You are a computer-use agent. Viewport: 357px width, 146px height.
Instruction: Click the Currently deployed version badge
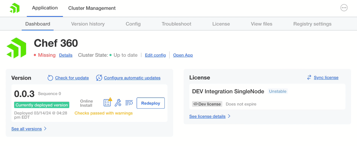click(42, 105)
